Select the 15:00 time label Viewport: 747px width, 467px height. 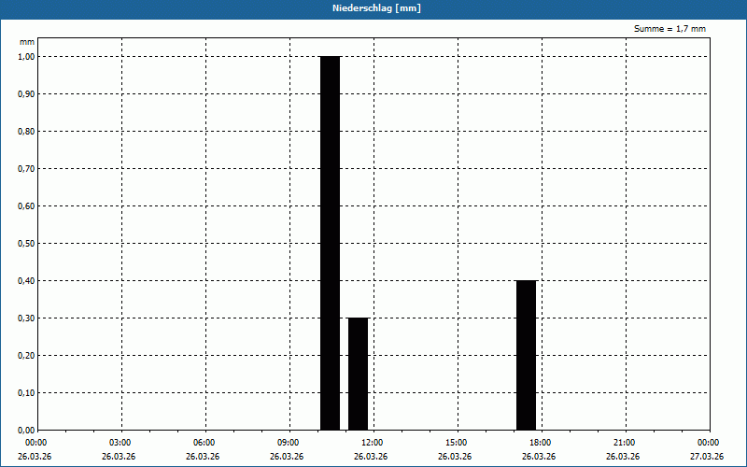pyautogui.click(x=456, y=443)
